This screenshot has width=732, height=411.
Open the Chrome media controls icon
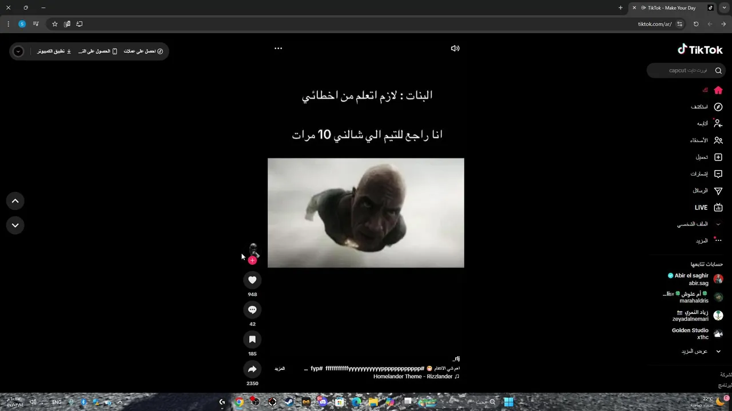pyautogui.click(x=36, y=24)
